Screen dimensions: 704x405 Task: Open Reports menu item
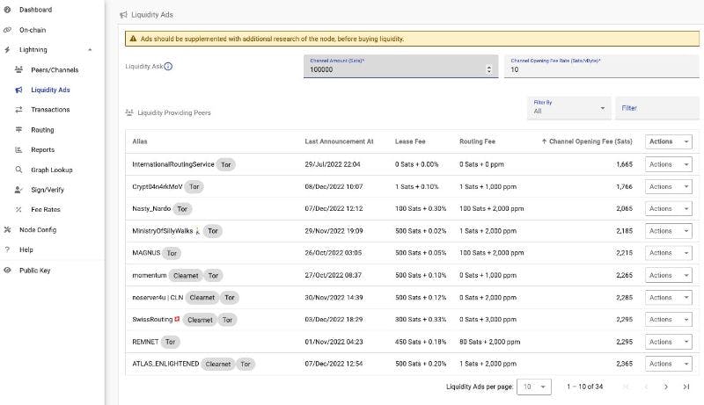tap(42, 149)
